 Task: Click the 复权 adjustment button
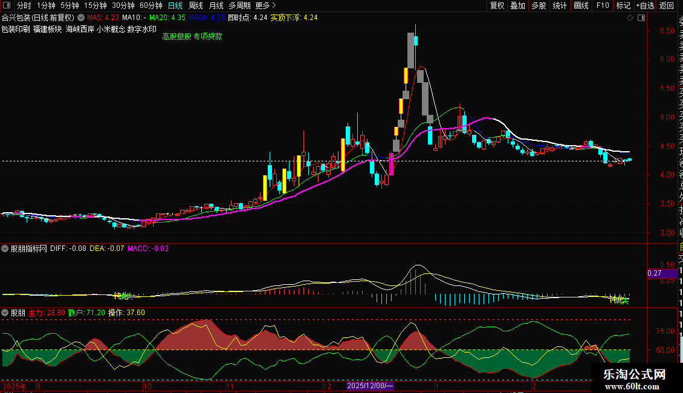click(x=497, y=5)
